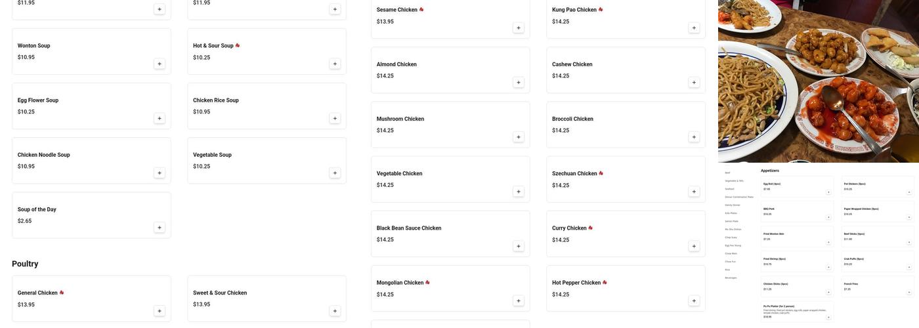This screenshot has width=919, height=328.
Task: Add Wonton Soup to the order
Action: pyautogui.click(x=159, y=64)
